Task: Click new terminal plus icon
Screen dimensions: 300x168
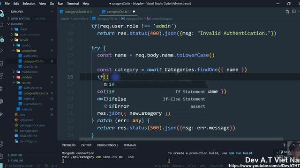Action: coord(284,145)
